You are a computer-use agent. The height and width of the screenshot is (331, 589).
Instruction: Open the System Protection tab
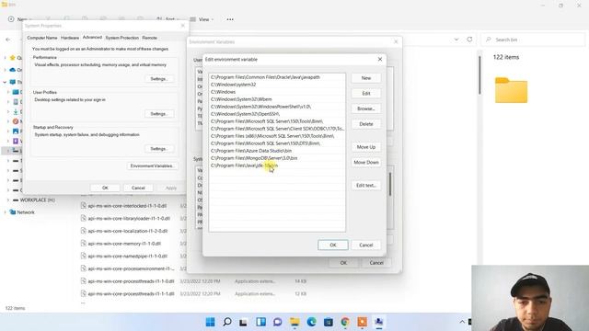(x=122, y=38)
